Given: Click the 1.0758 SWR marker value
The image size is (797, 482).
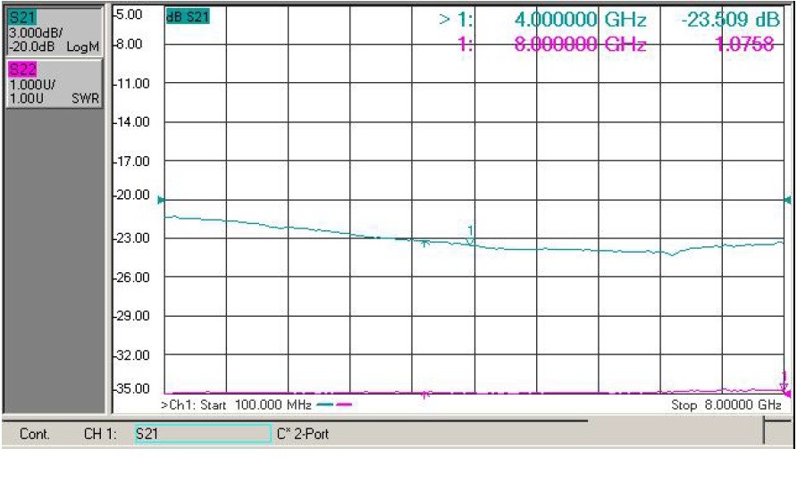Looking at the screenshot, I should tap(744, 45).
